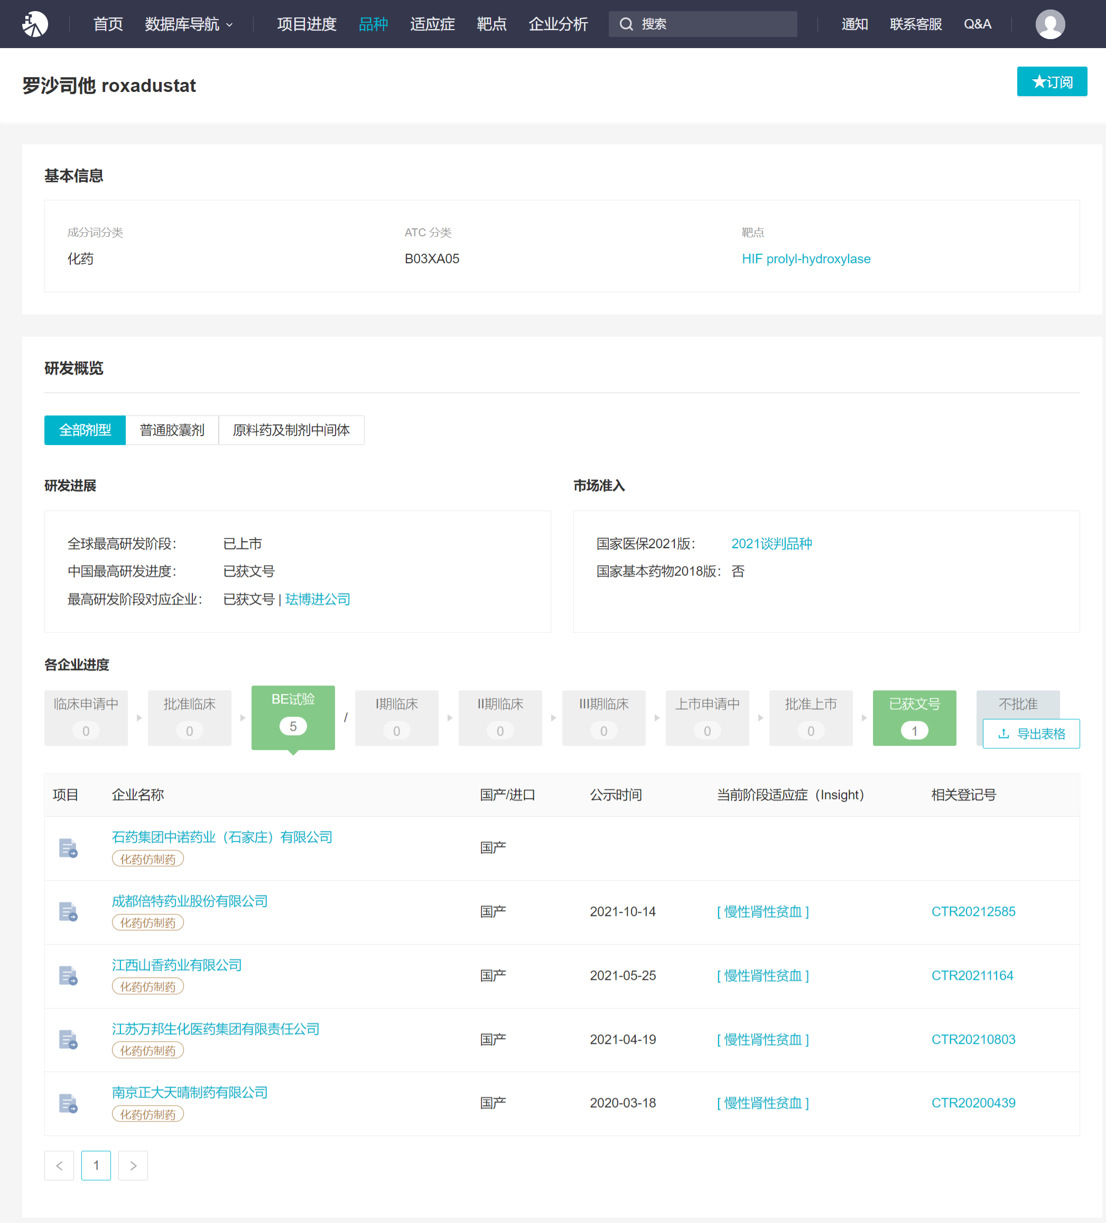Open registration CTR20212585
1106x1223 pixels.
(973, 912)
